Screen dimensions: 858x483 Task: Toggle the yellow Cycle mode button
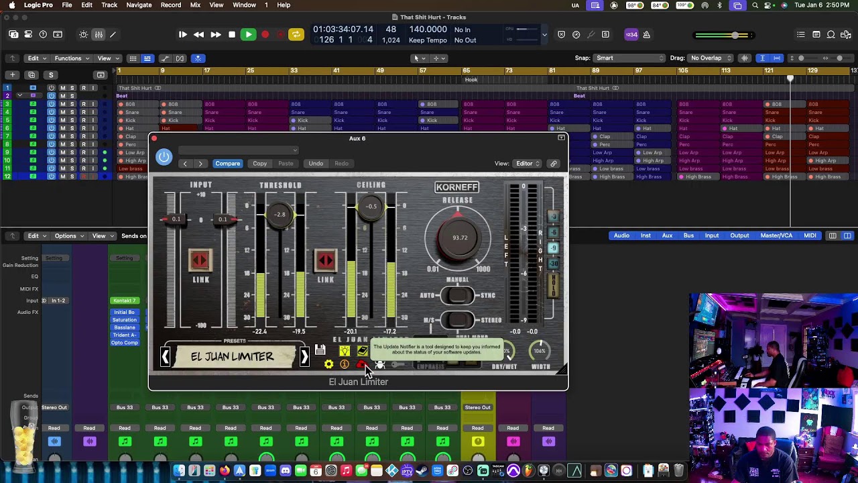tap(296, 34)
